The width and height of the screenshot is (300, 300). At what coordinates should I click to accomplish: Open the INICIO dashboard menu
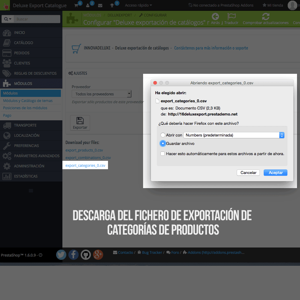point(31,32)
